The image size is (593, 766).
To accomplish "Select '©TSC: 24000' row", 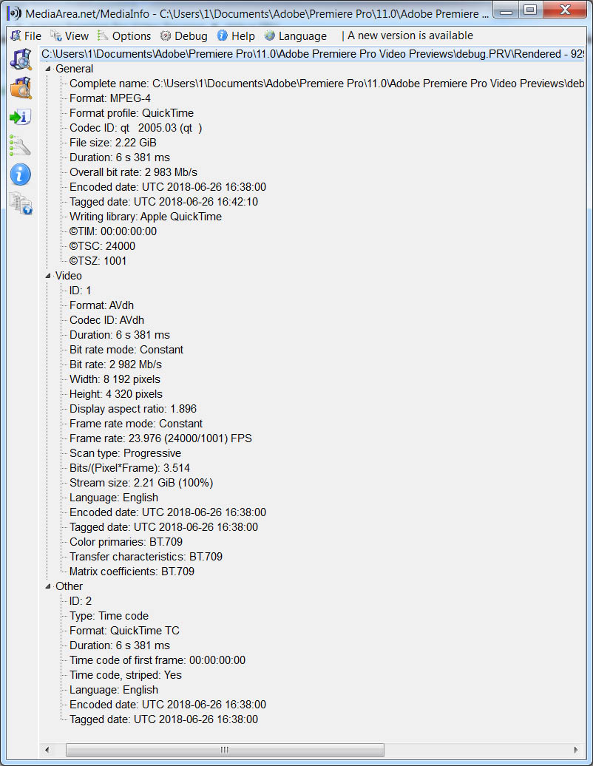I will pos(102,246).
